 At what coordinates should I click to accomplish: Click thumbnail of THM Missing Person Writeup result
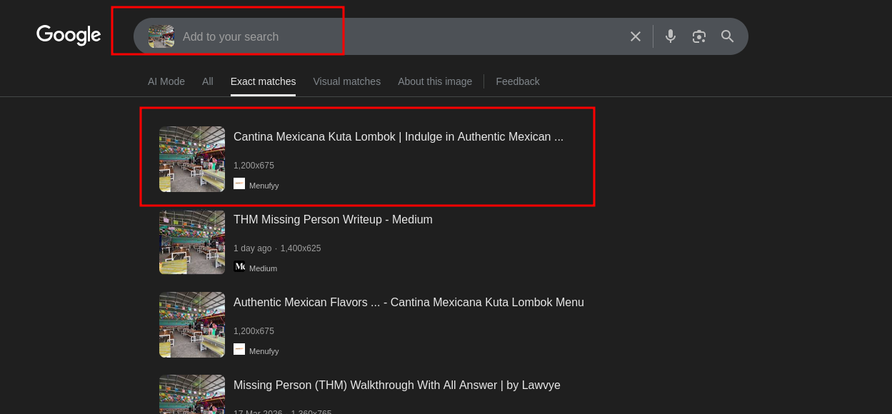click(192, 242)
